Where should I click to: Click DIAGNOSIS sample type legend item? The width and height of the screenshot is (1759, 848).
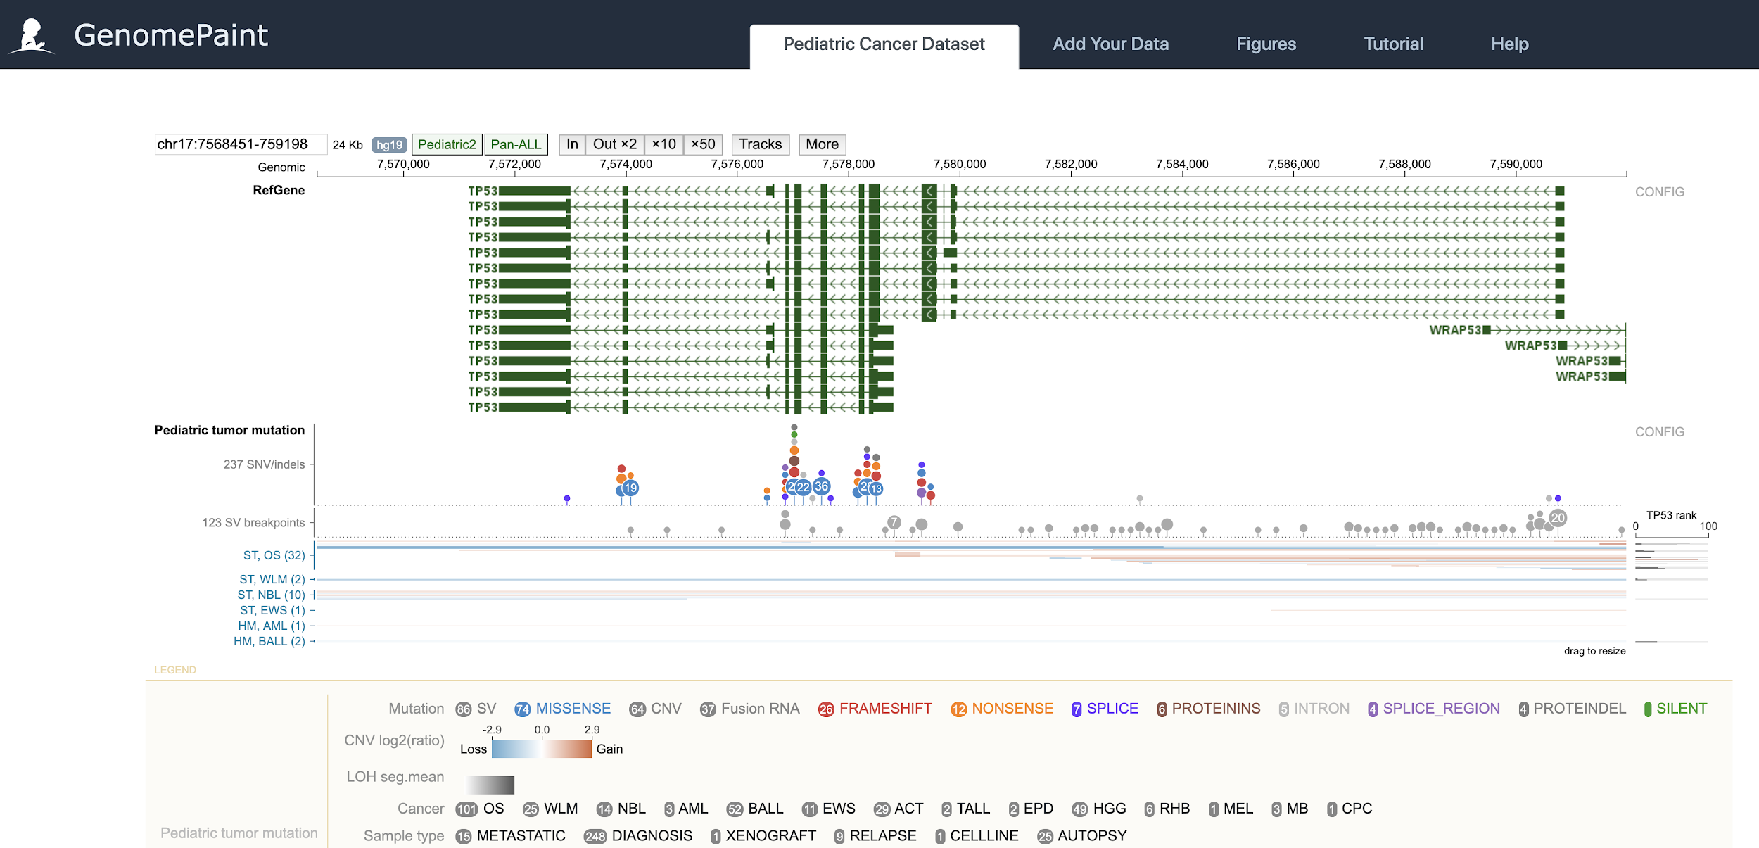coord(637,836)
